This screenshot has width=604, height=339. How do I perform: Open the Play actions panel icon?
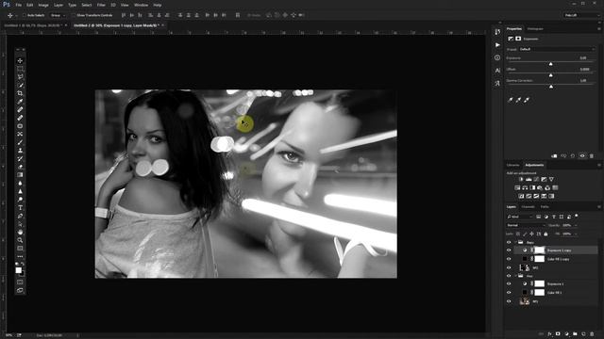click(497, 45)
